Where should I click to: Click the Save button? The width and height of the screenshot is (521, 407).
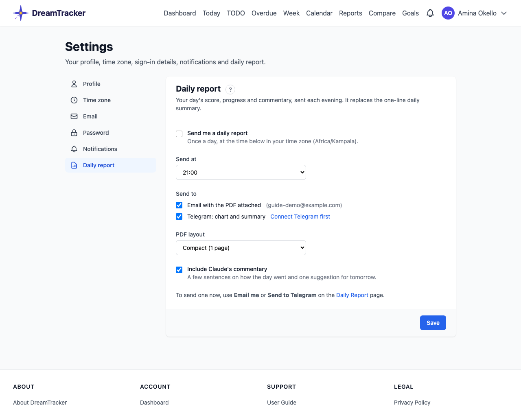[433, 323]
